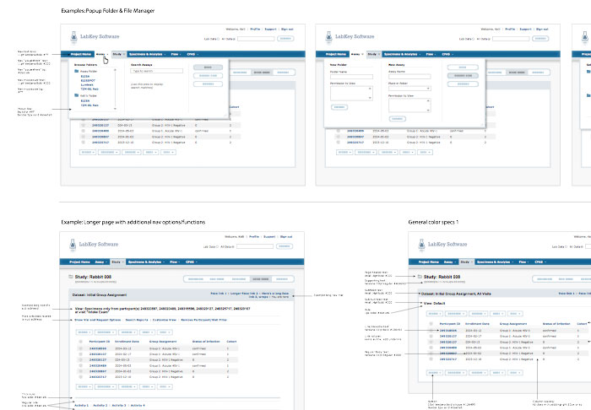Open Luminex under Assay Folder
This screenshot has height=410, width=591.
tap(87, 85)
